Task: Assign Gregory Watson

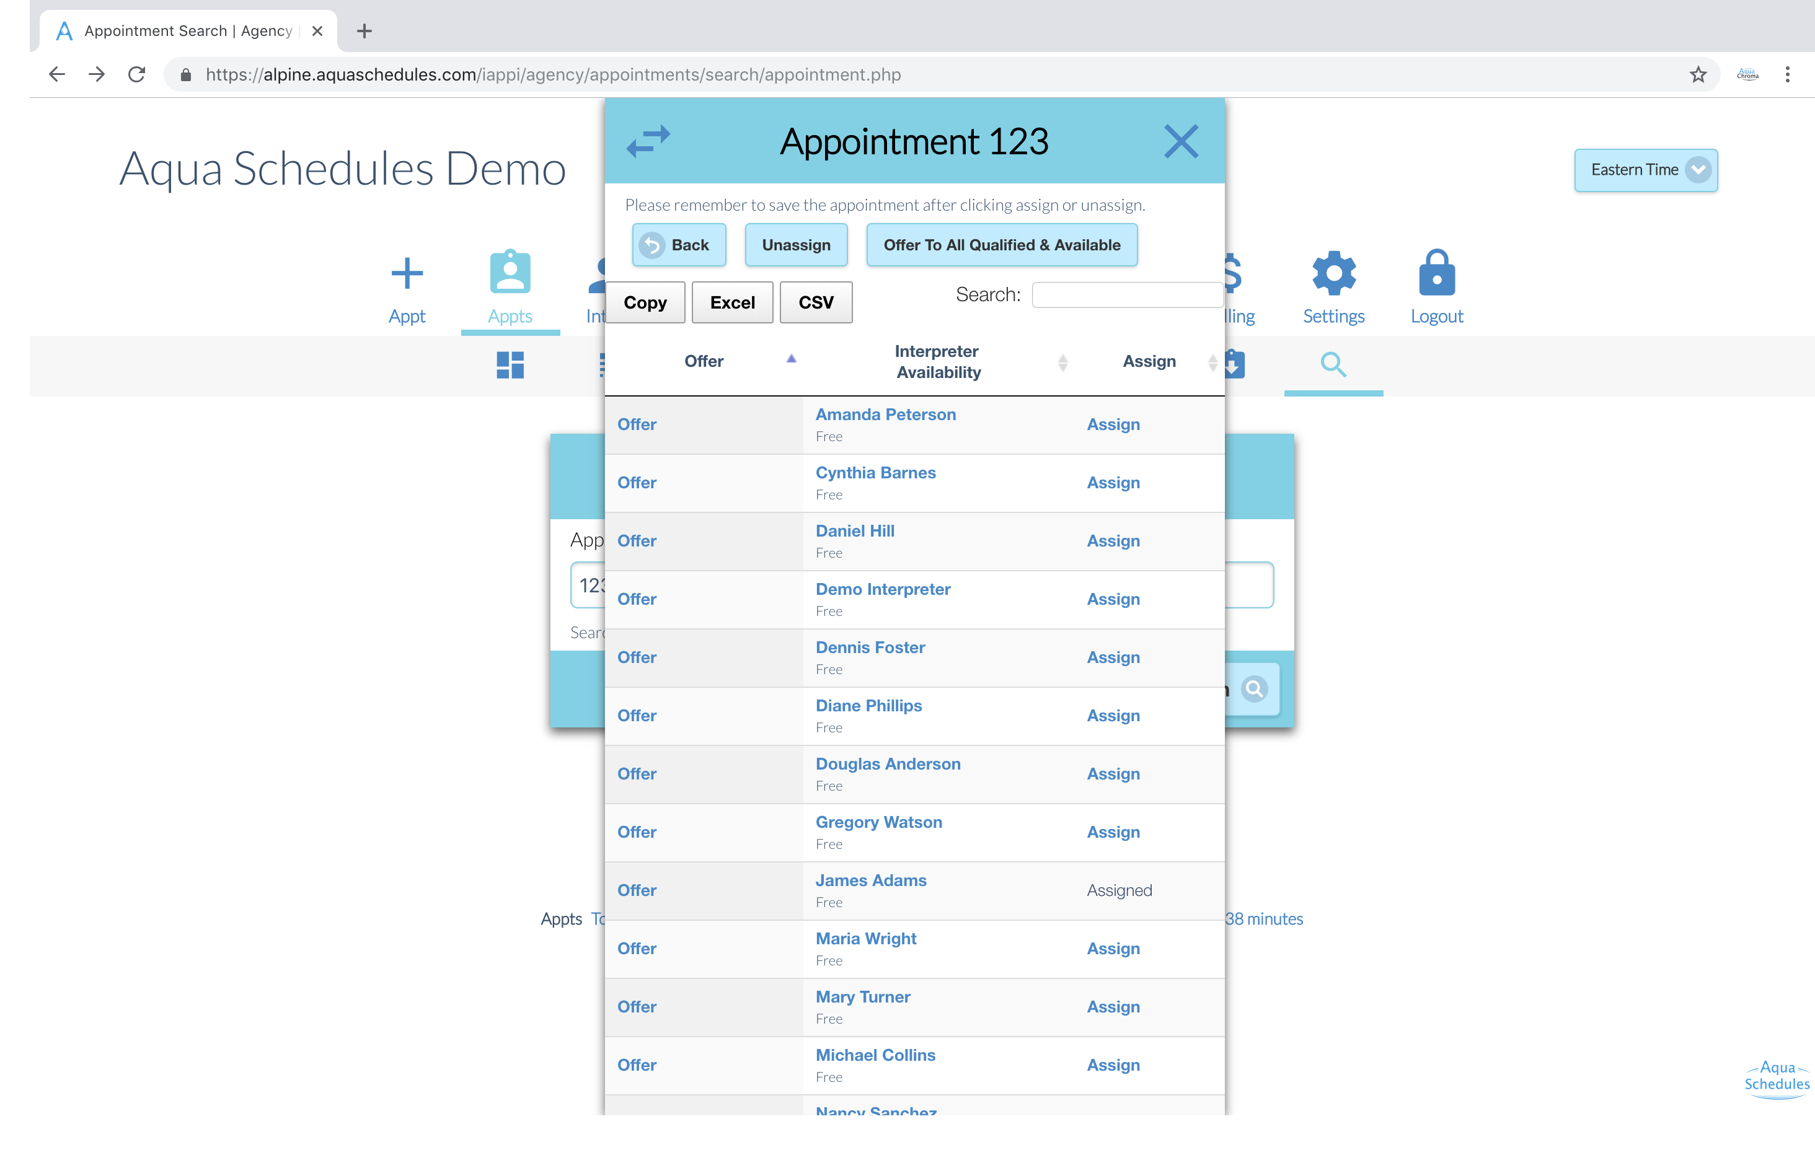Action: pyautogui.click(x=1113, y=832)
